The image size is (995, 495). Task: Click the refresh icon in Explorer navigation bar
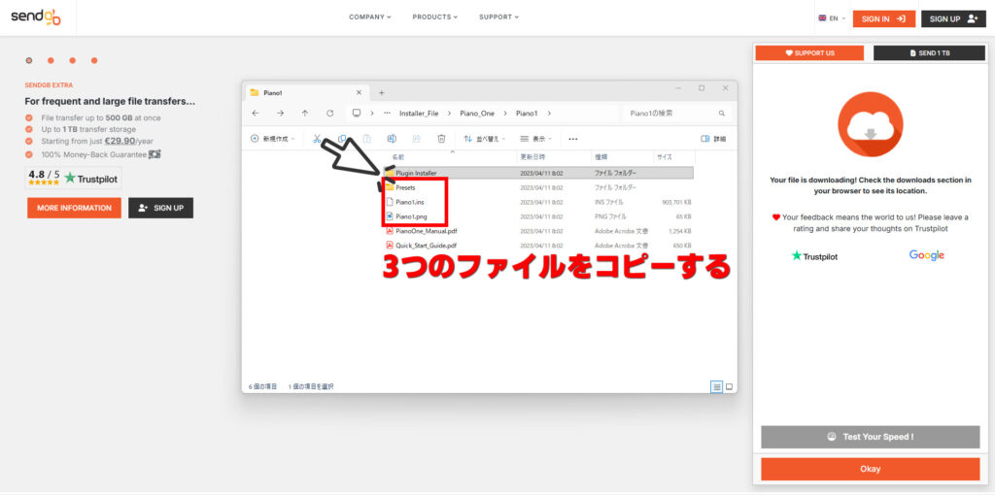[330, 114]
